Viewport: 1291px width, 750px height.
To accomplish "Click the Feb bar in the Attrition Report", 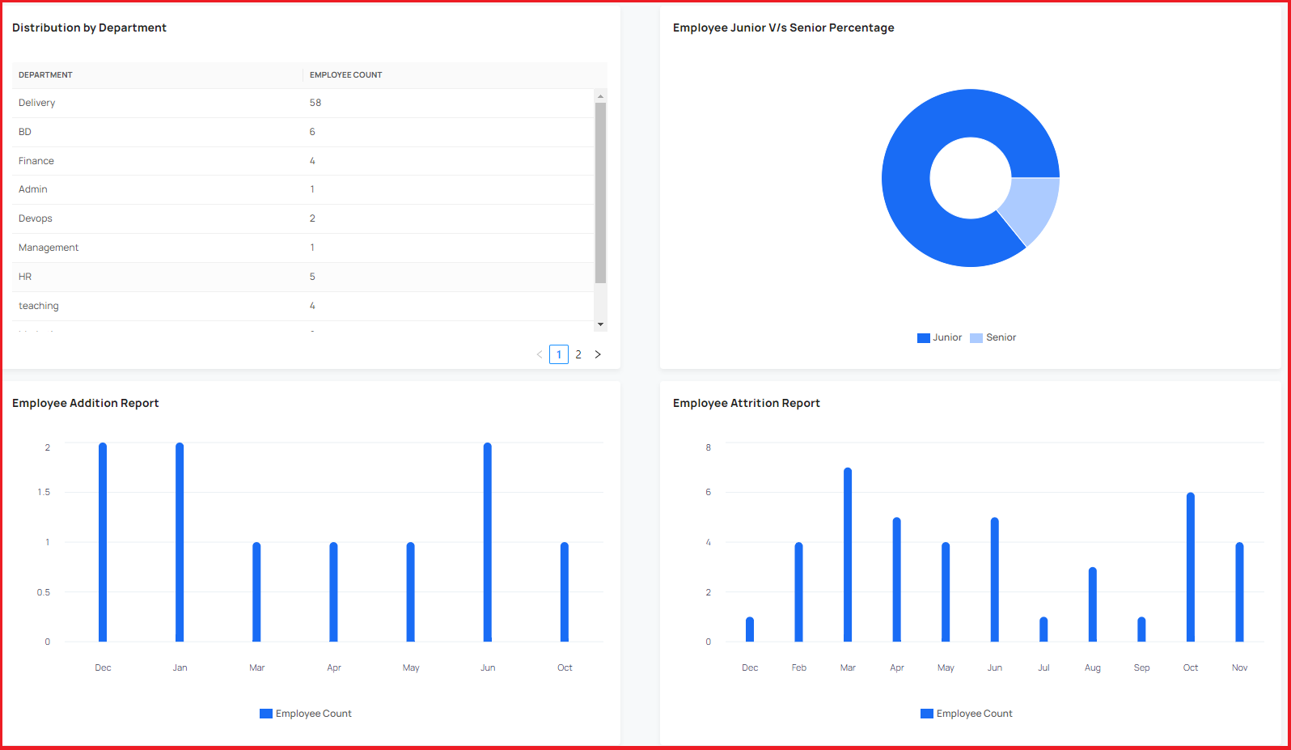I will click(799, 592).
